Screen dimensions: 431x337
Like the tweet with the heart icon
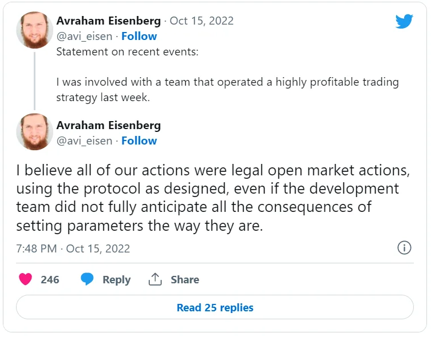(x=25, y=279)
